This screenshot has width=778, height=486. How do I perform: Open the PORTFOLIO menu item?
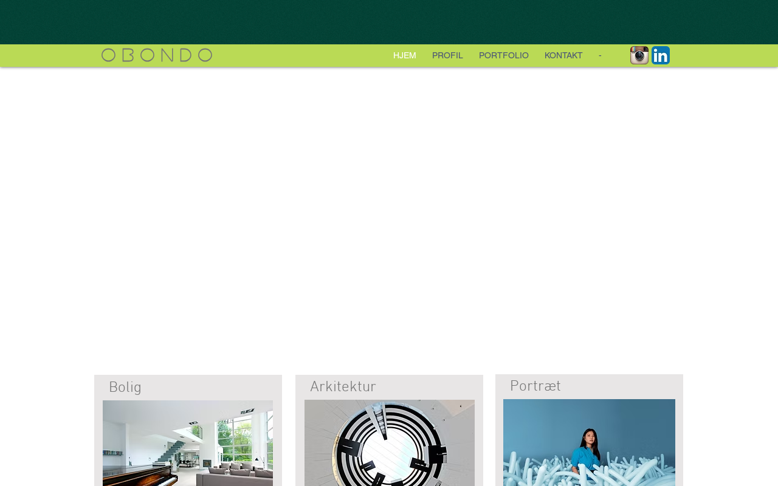[504, 55]
